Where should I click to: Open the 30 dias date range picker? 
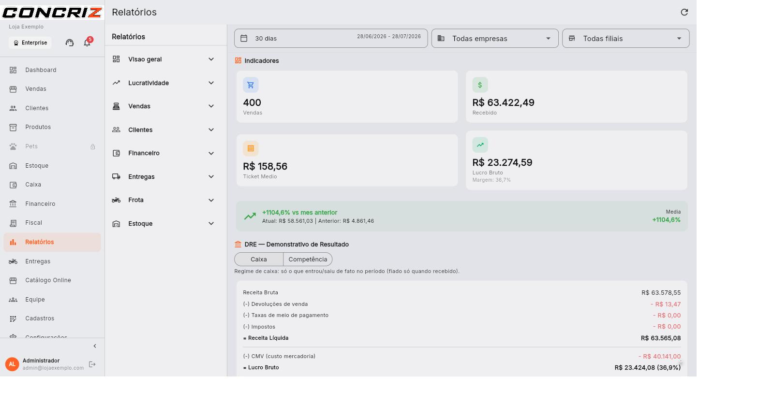click(x=331, y=38)
